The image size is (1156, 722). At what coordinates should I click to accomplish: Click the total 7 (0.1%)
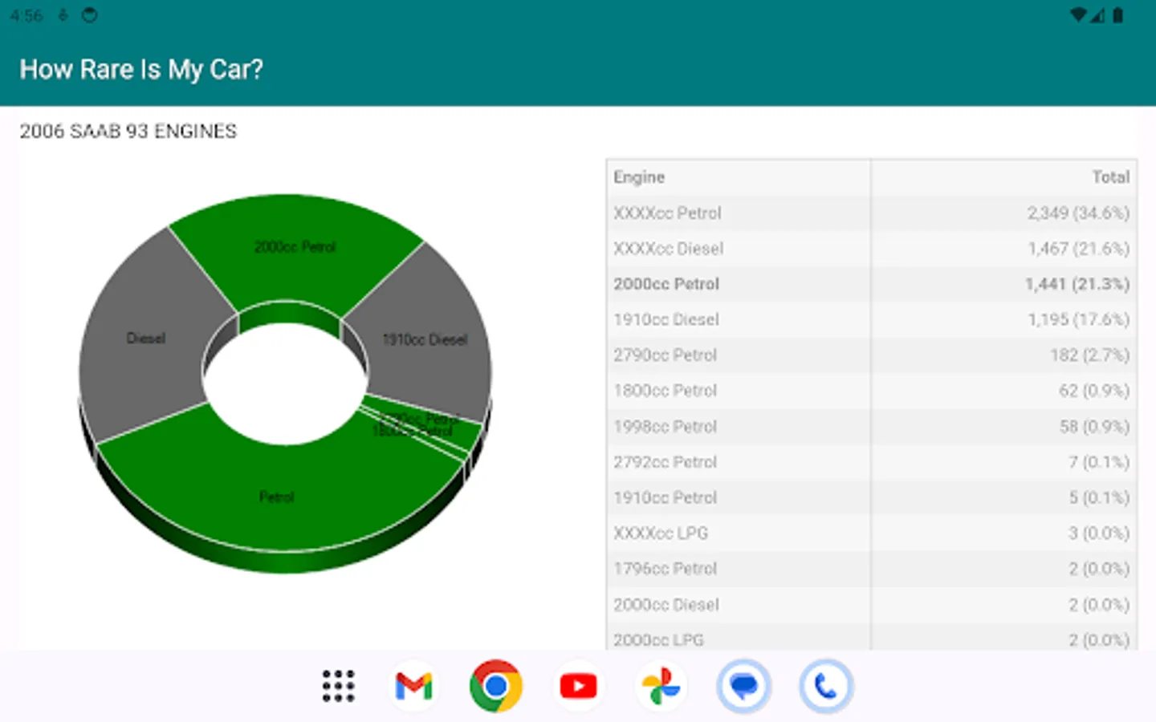[1099, 462]
